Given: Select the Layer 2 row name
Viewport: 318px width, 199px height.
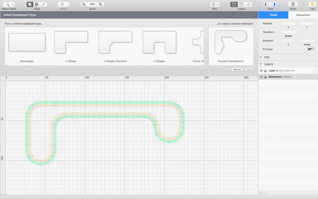Looking at the screenshot, I should point(273,71).
